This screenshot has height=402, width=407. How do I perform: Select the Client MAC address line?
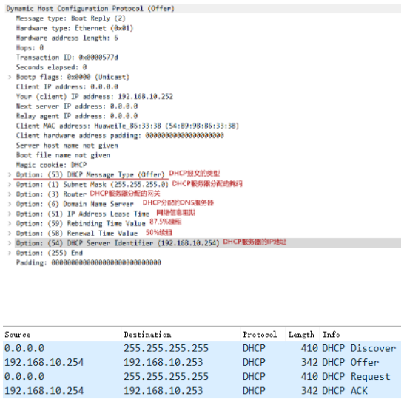tap(127, 126)
